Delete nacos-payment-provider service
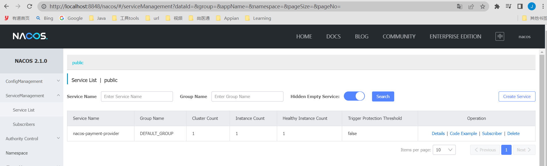 [x=513, y=134]
